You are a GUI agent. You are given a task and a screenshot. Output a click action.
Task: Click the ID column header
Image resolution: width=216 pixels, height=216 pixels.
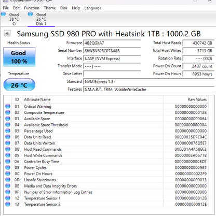(x=17, y=99)
